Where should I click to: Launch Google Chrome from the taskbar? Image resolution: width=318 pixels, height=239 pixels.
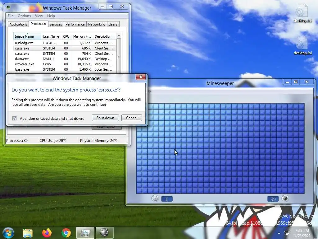[66, 233]
